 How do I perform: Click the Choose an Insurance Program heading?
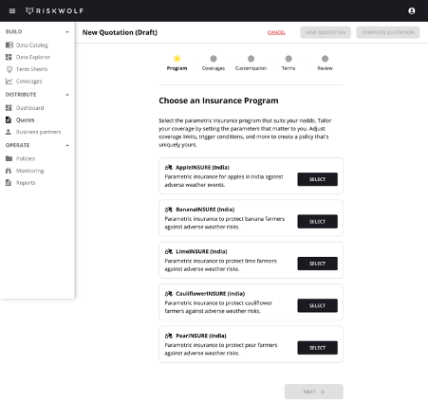(218, 100)
